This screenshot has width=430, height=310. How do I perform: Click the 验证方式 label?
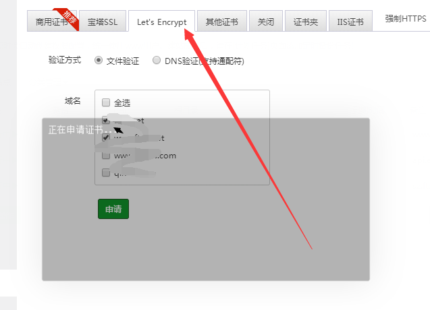[x=65, y=60]
